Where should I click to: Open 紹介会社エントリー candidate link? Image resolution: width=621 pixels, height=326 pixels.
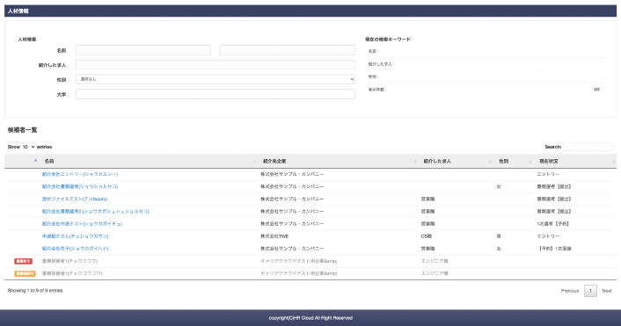80,174
